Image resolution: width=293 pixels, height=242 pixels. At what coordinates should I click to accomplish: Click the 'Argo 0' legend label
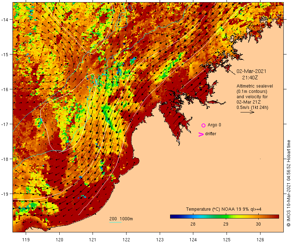[214, 125]
